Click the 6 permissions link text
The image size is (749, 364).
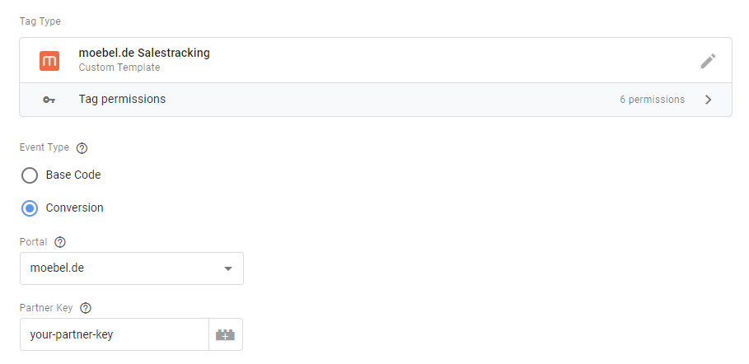[652, 100]
